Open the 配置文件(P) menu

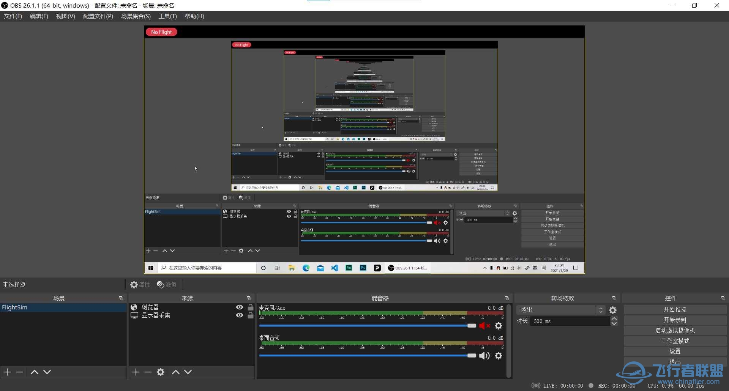click(98, 16)
